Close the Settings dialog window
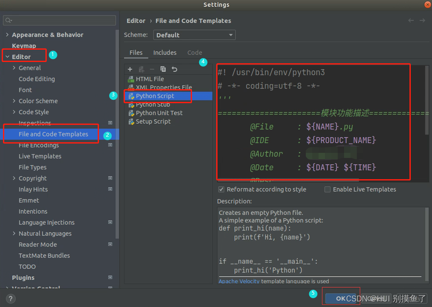Image resolution: width=432 pixels, height=307 pixels. pyautogui.click(x=428, y=4)
